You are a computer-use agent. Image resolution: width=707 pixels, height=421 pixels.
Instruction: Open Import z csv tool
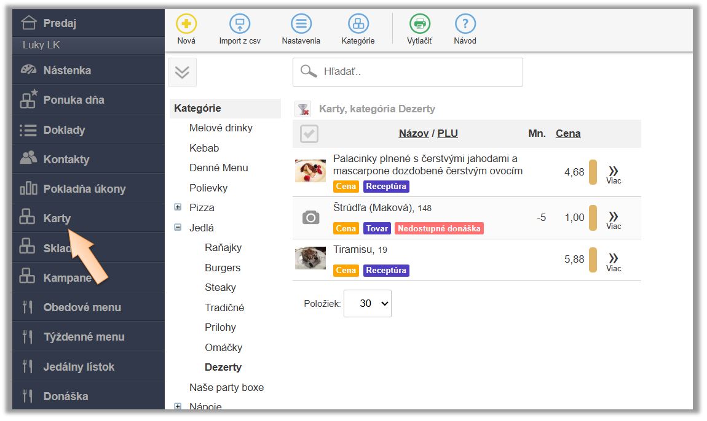(x=240, y=24)
